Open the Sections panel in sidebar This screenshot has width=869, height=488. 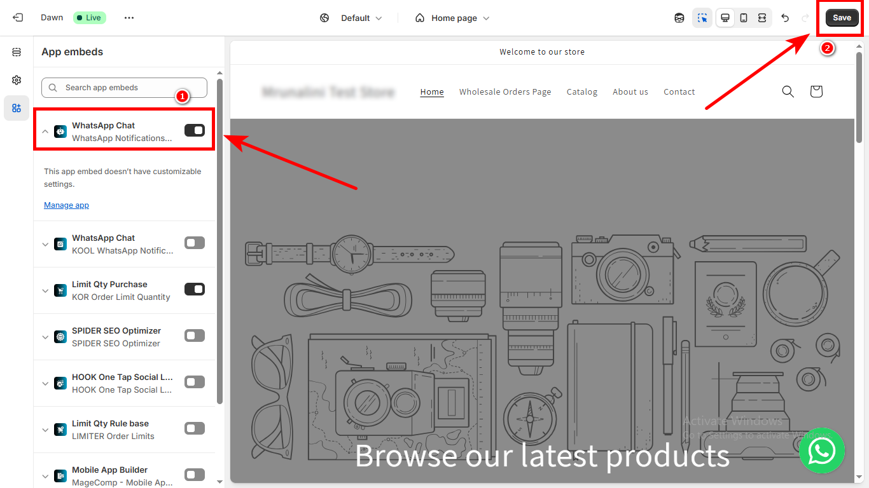point(17,52)
